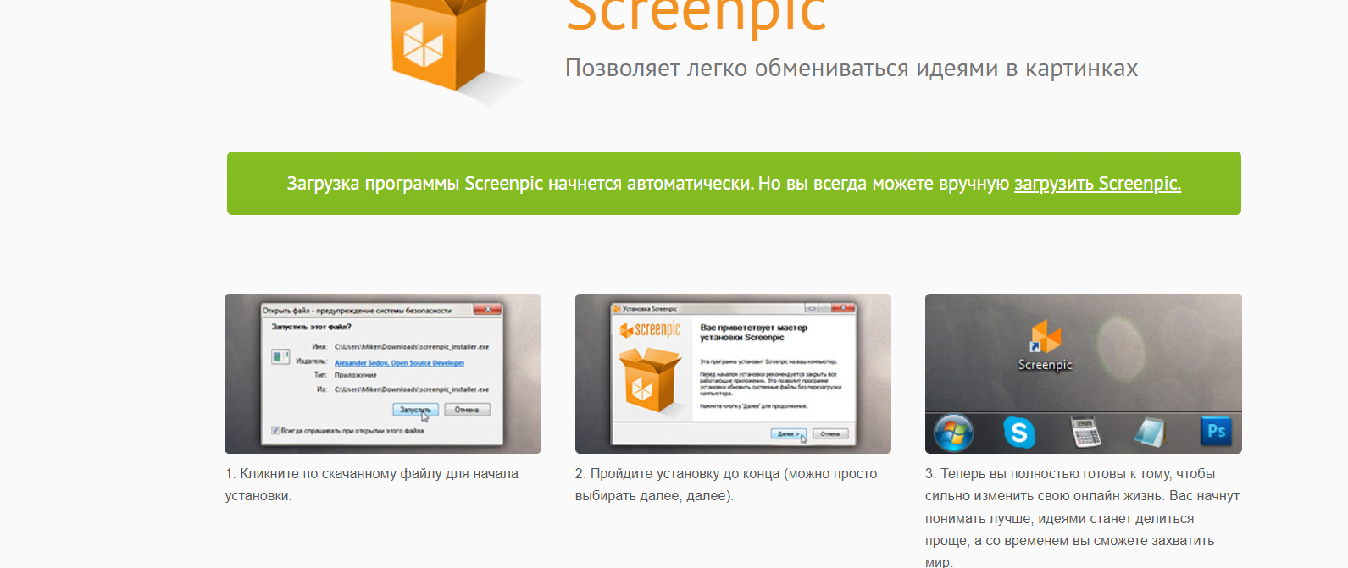Click the notepad icon in the taskbar screenshot

pos(1150,432)
